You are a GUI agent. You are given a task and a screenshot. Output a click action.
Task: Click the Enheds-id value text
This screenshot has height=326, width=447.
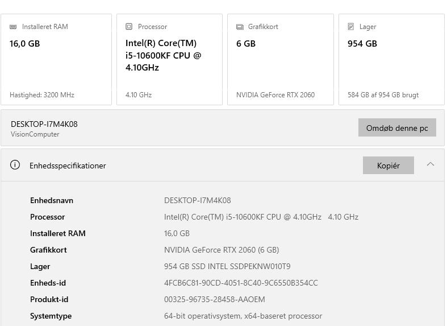[x=241, y=283]
